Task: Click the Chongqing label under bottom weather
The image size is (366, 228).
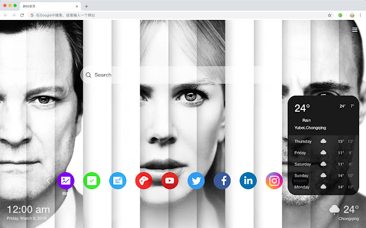Action: coord(348,219)
